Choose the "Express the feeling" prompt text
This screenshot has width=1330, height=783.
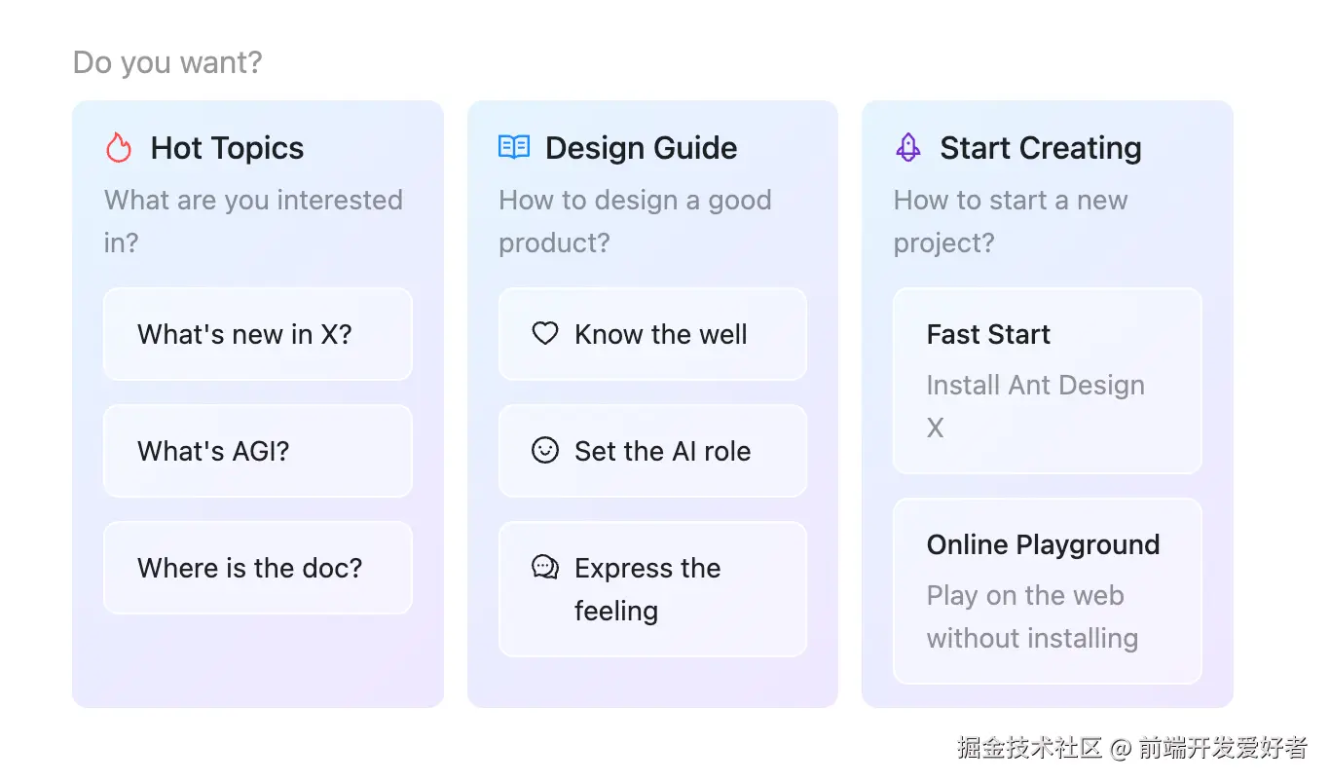tap(647, 588)
